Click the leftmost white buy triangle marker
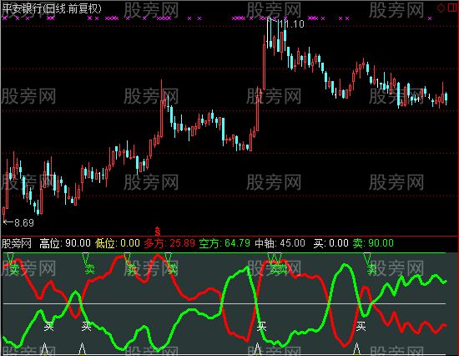The width and height of the screenshot is (459, 356). (x=44, y=348)
